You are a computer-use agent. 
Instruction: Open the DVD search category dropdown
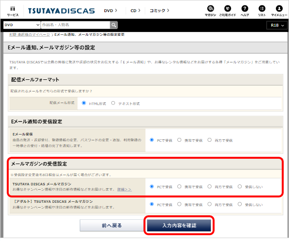click(22, 25)
